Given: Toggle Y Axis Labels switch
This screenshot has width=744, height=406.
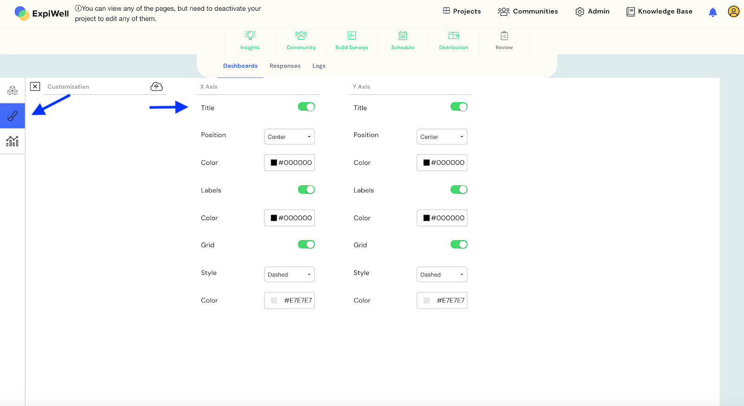Looking at the screenshot, I should click(459, 190).
